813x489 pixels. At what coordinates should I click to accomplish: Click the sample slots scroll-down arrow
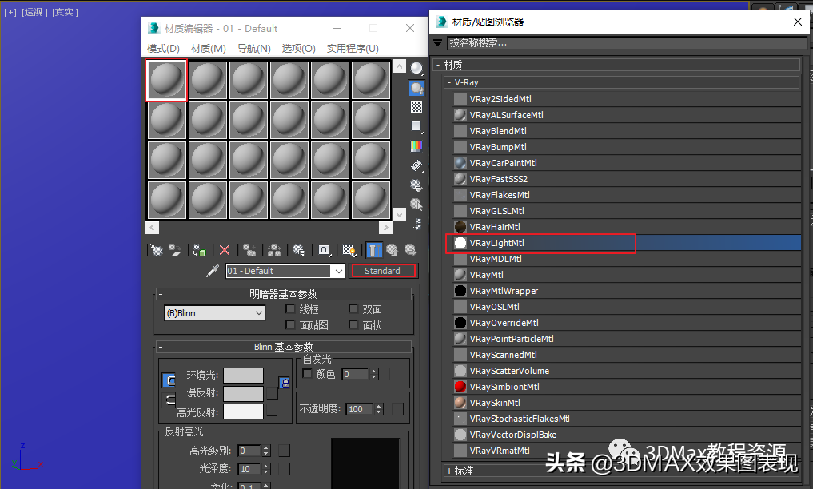tap(399, 214)
